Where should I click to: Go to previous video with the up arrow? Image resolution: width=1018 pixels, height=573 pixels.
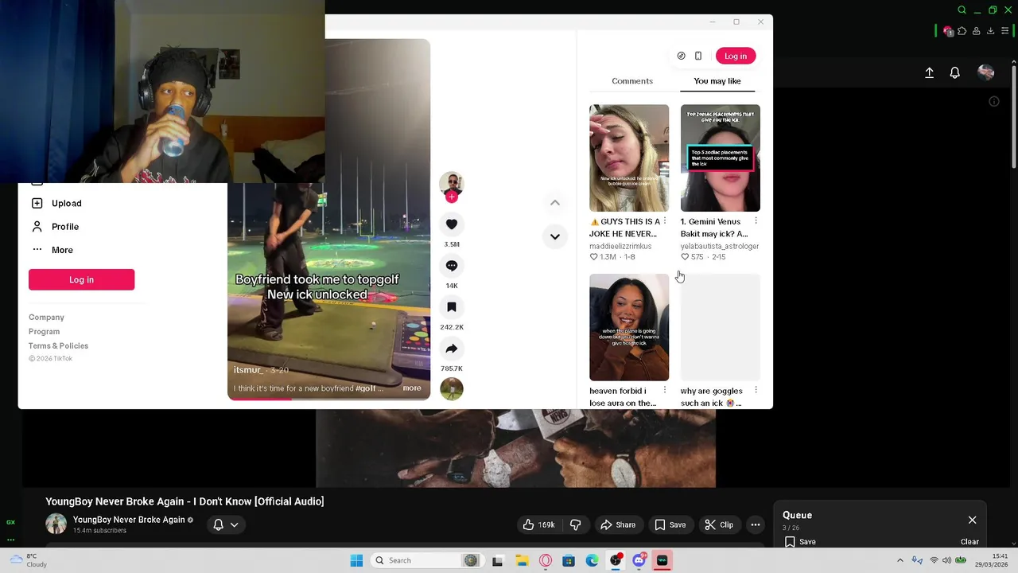(x=555, y=203)
